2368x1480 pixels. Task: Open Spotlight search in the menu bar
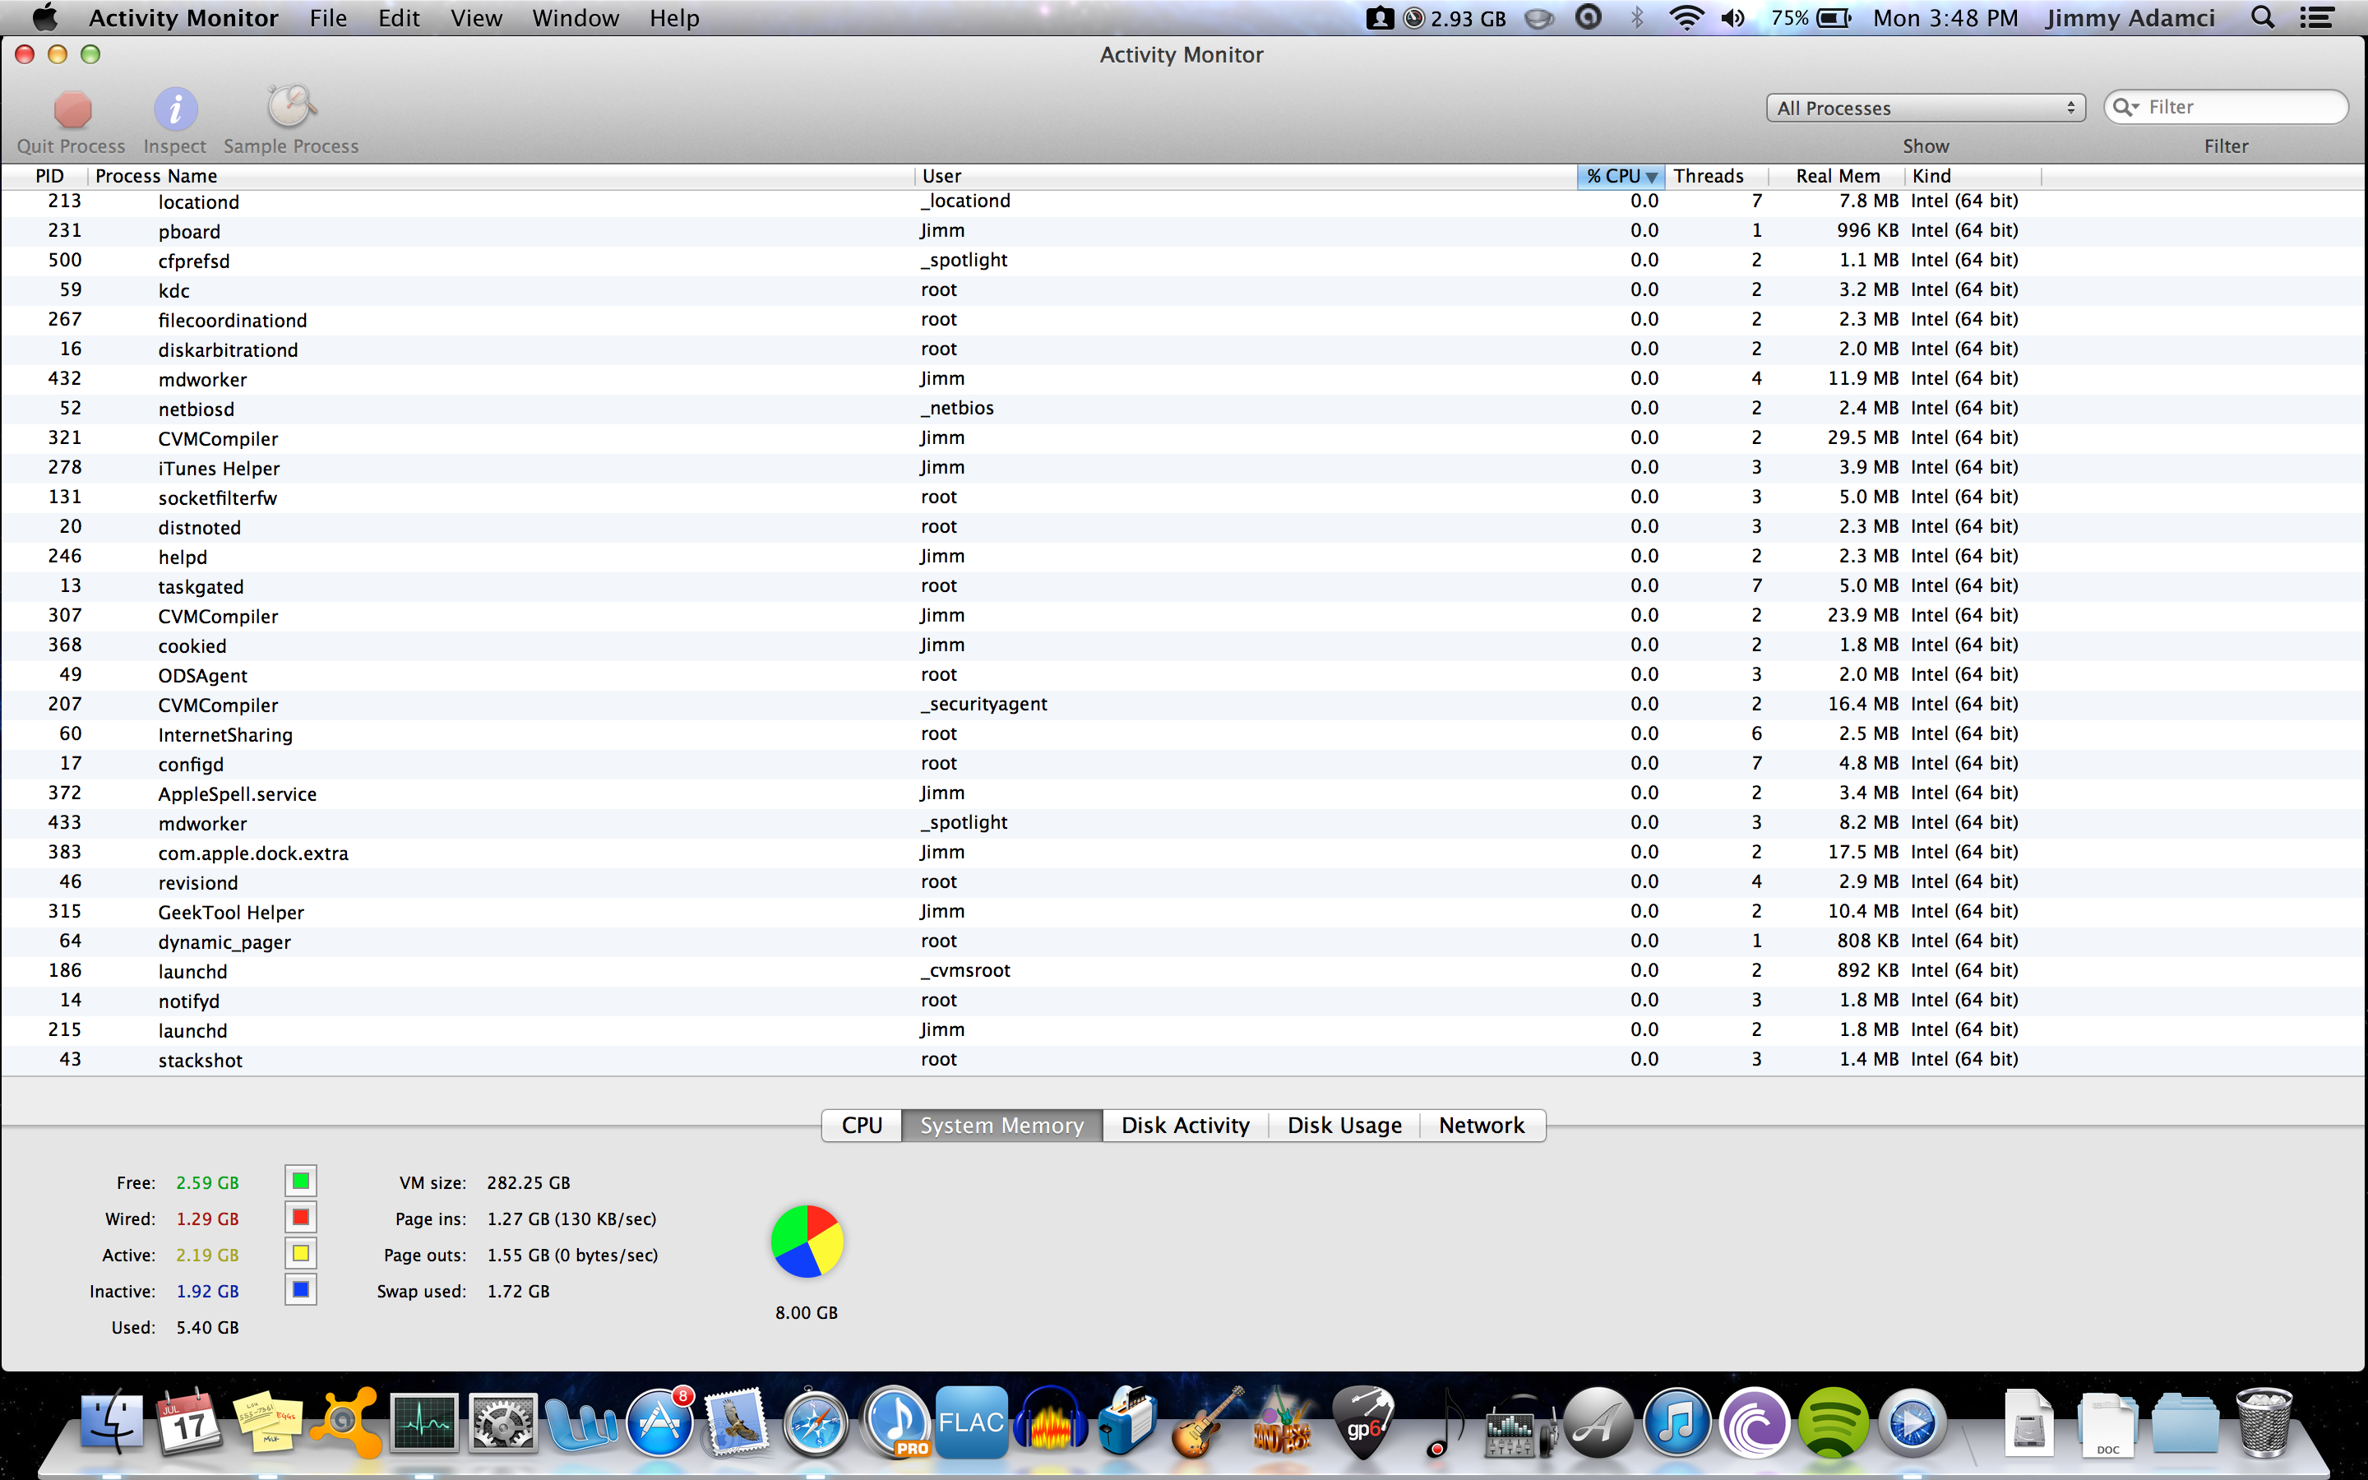pos(2262,17)
